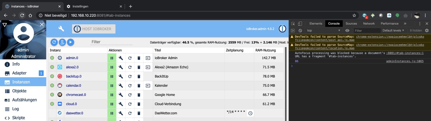This screenshot has width=431, height=121.
Task: Click the blue play filter button
Action: 70,42
